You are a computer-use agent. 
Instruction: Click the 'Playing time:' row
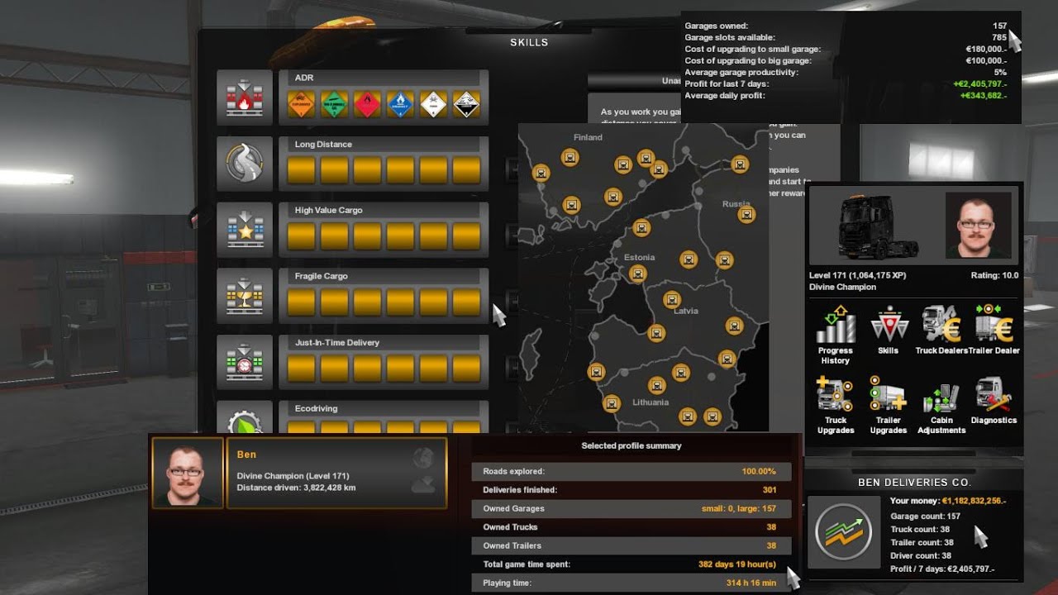pyautogui.click(x=631, y=583)
